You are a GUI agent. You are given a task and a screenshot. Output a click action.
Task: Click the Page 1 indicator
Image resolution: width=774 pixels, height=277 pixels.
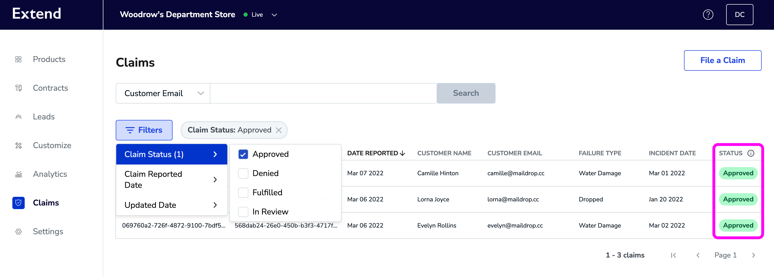[725, 255]
